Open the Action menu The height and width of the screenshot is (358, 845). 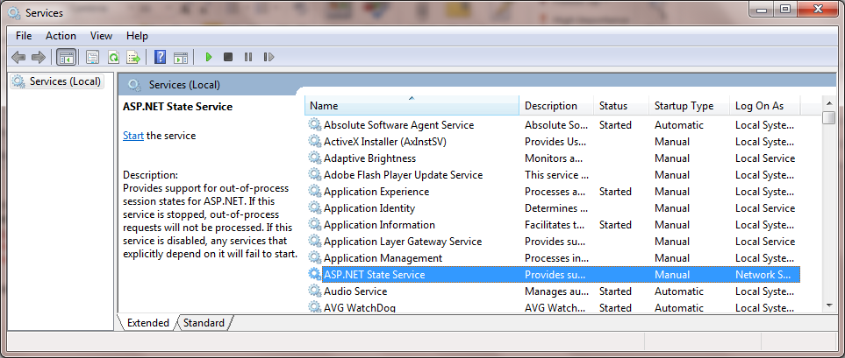(x=61, y=36)
